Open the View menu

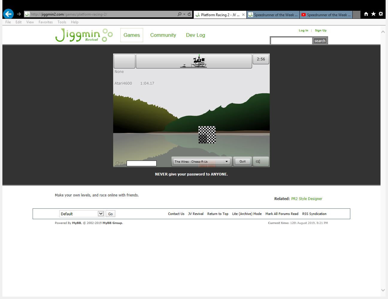coord(30,22)
